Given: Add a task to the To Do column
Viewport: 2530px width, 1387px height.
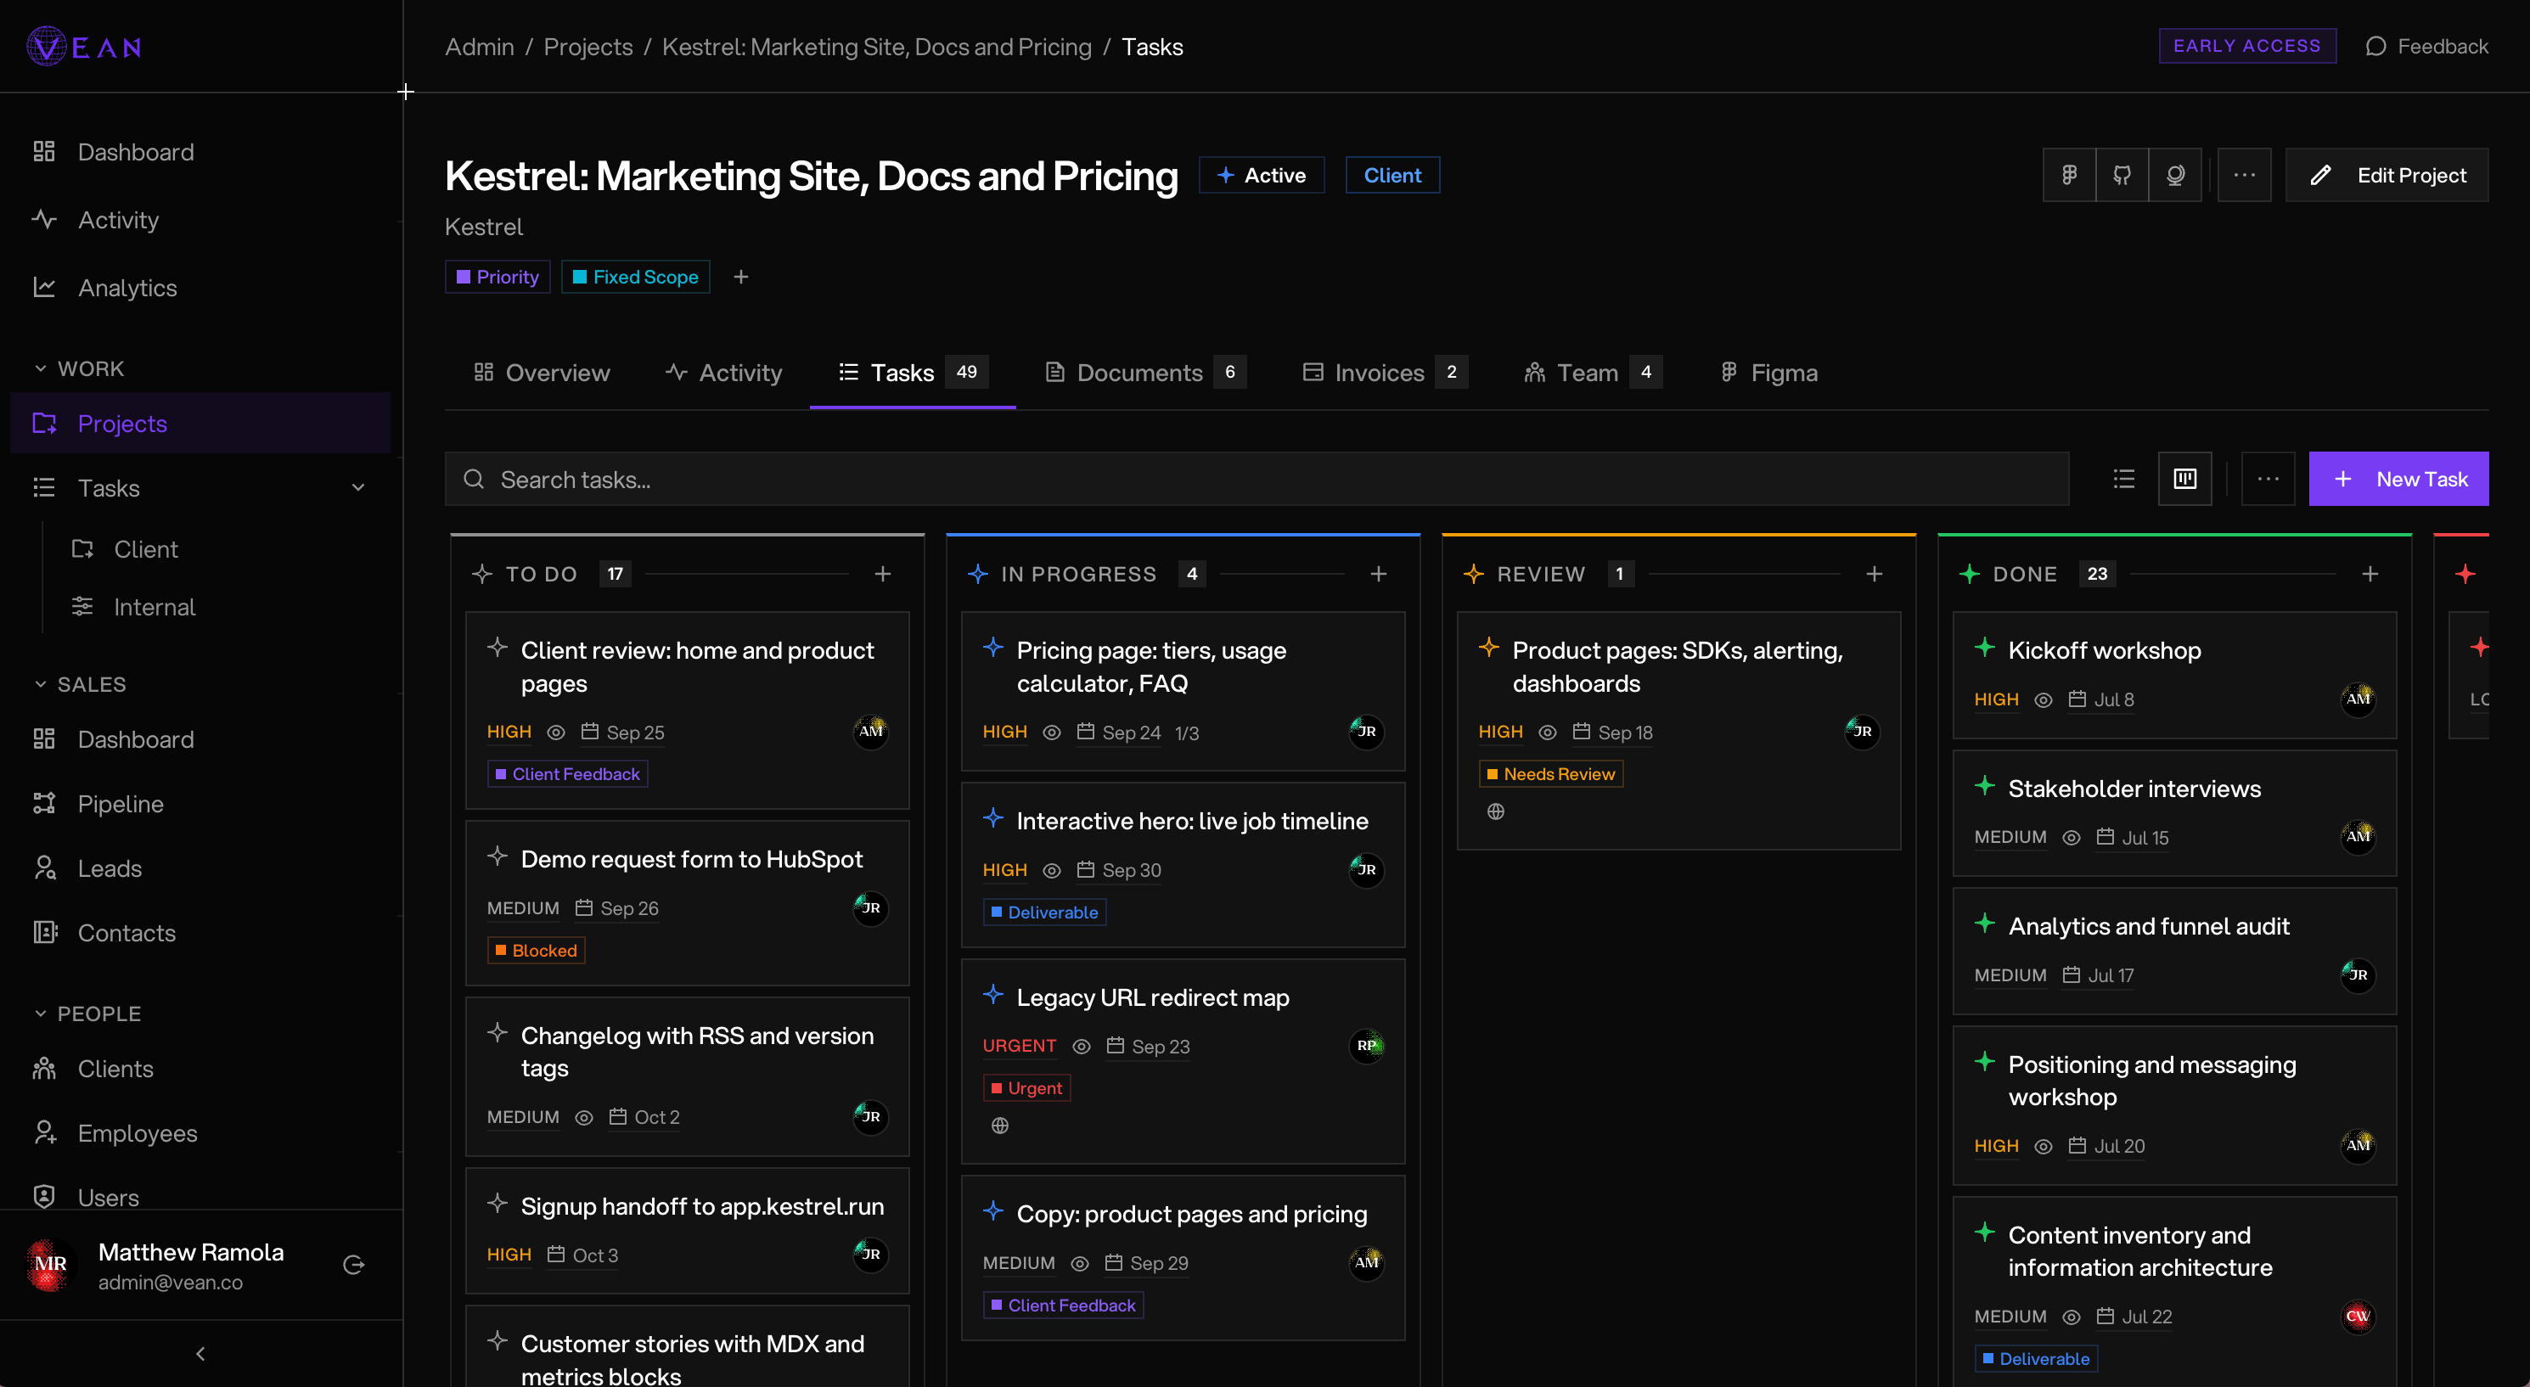Looking at the screenshot, I should [x=883, y=574].
